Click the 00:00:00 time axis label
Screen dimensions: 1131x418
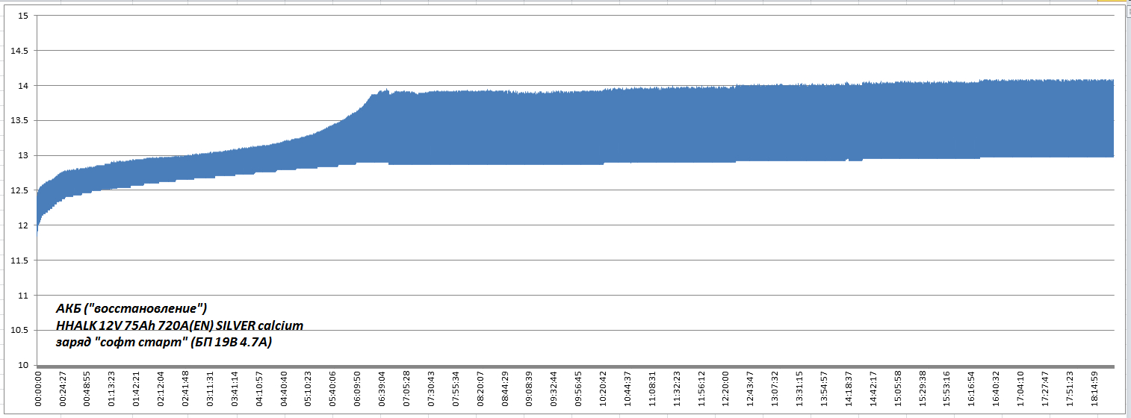pos(38,389)
